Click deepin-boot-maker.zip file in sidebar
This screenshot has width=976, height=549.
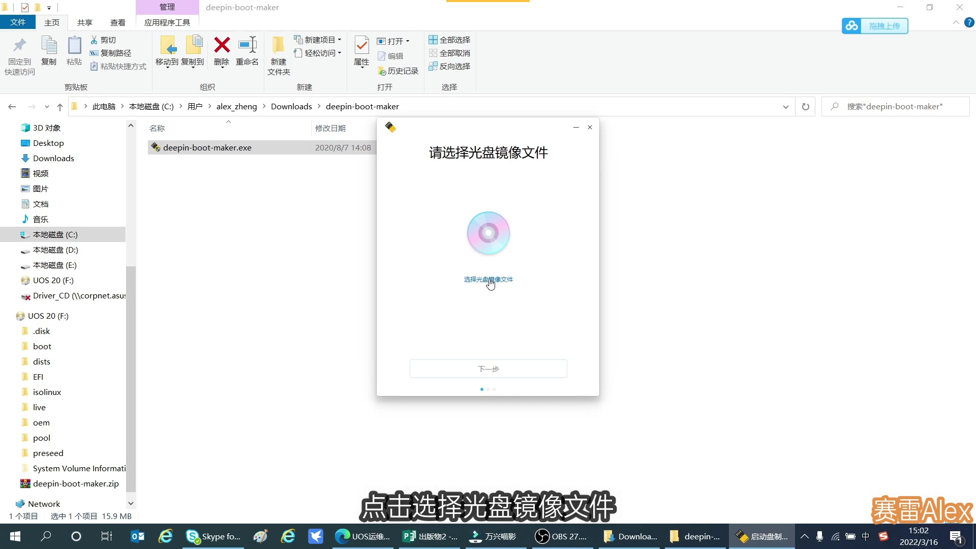click(76, 483)
